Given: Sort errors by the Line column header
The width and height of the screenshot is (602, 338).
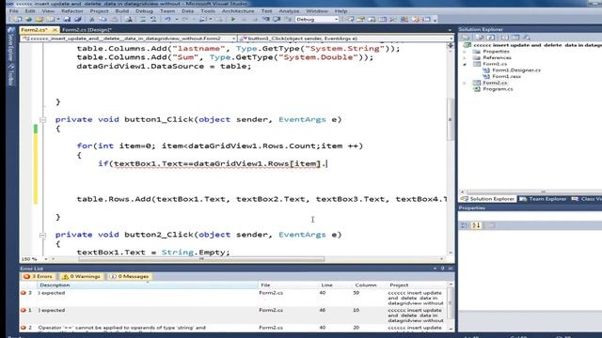Looking at the screenshot, I should [x=336, y=285].
